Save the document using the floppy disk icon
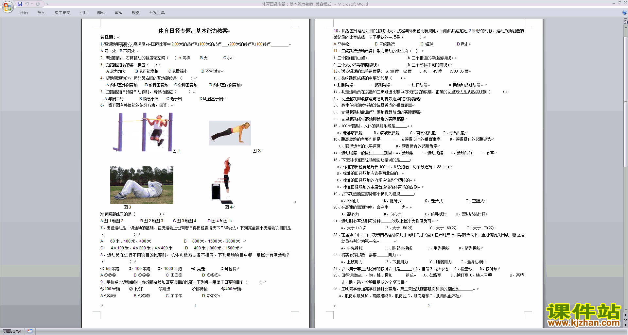628x335 pixels. click(x=20, y=4)
